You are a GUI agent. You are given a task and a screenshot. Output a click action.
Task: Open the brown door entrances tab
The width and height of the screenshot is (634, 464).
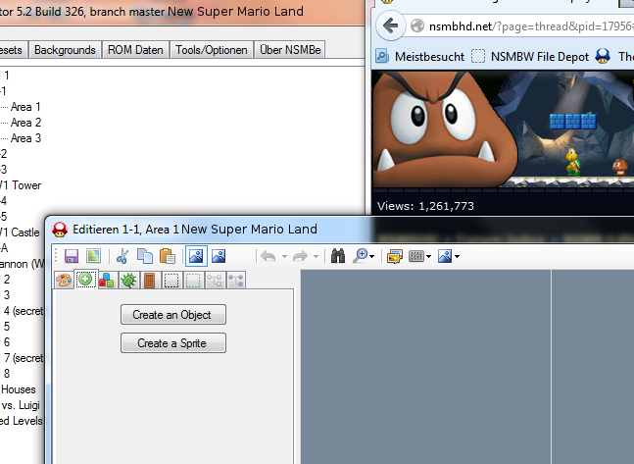point(150,281)
